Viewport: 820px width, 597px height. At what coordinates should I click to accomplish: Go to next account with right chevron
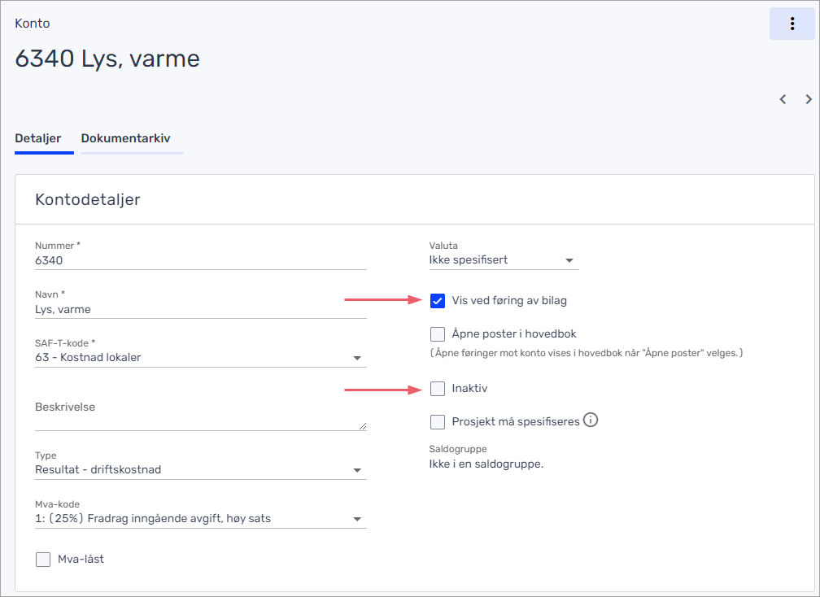tap(809, 99)
